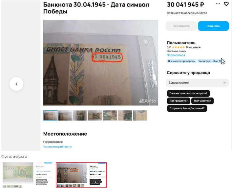Screen dimensions: 232x192
Task: Send message using the arrow icon
Action: click(x=225, y=83)
